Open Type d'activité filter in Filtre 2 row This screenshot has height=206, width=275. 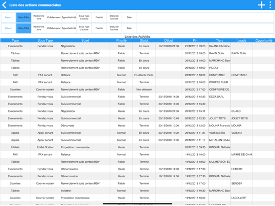[69, 28]
